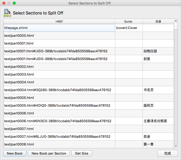Select the titlepage.xhtml row
Image resolution: width=181 pixels, height=160 pixels.
[59, 28]
